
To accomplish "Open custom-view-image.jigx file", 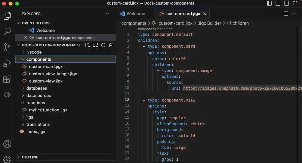I will coord(65,74).
